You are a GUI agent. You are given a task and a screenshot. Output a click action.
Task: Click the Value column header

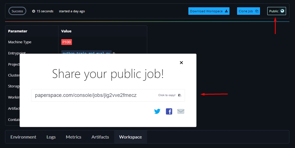tap(66, 31)
